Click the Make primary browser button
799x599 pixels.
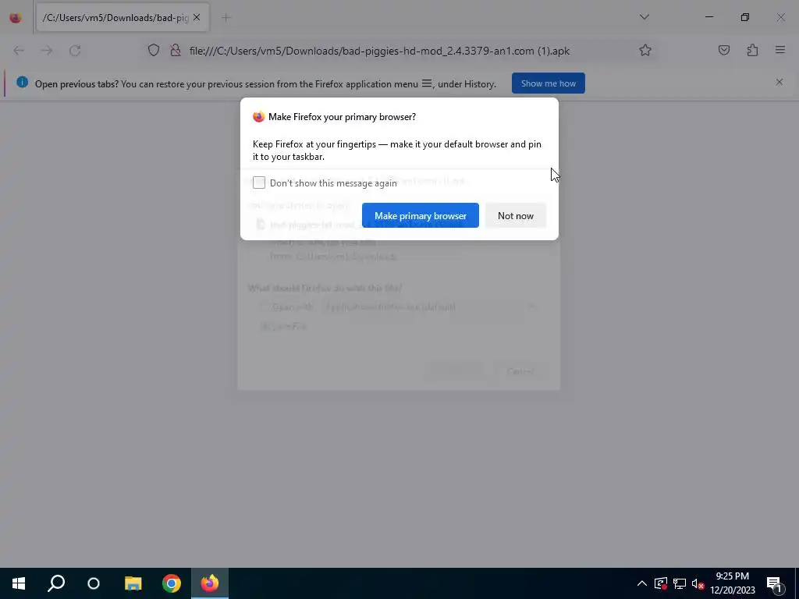(x=421, y=215)
